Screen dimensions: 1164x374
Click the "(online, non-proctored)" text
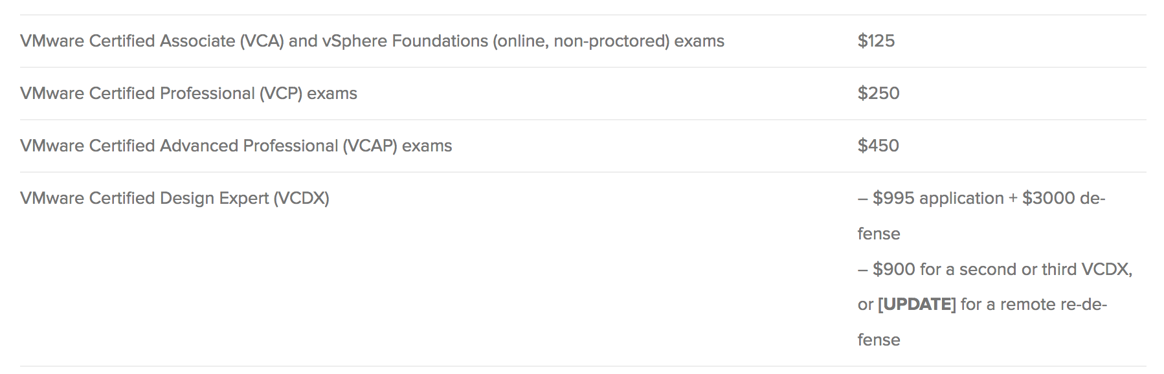(x=581, y=41)
